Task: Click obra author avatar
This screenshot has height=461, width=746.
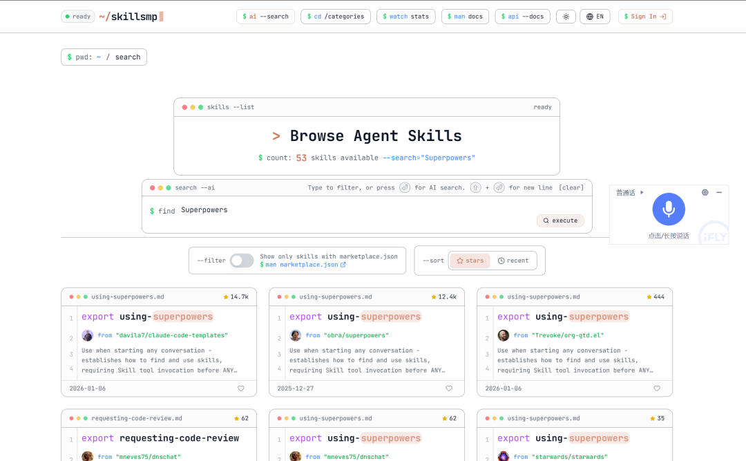Action: coord(296,335)
